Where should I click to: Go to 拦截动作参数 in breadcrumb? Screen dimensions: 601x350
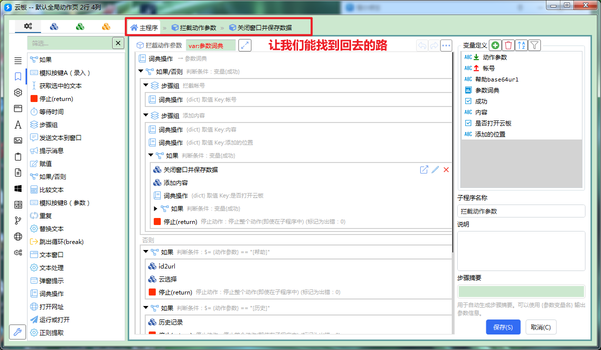pyautogui.click(x=194, y=27)
